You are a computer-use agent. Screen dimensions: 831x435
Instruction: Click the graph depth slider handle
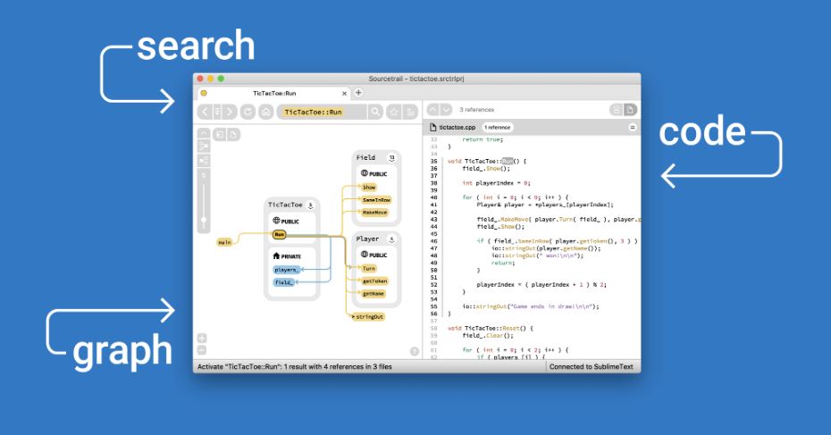(204, 219)
